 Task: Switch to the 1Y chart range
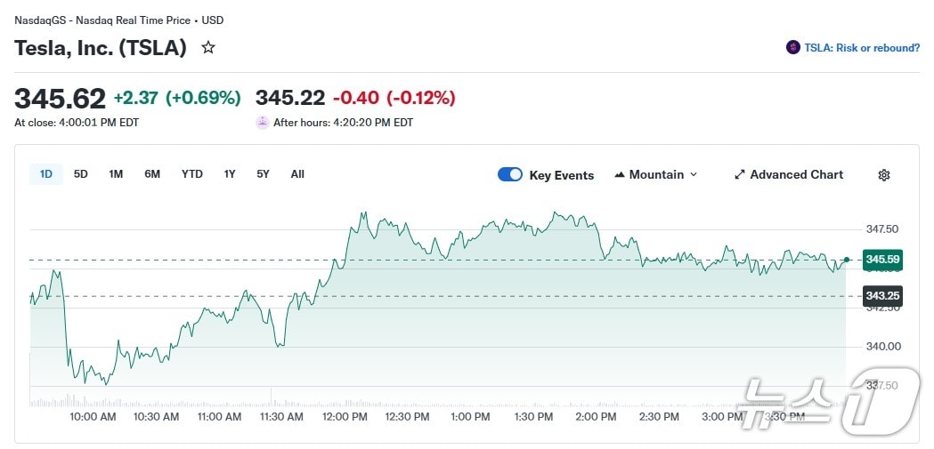230,174
